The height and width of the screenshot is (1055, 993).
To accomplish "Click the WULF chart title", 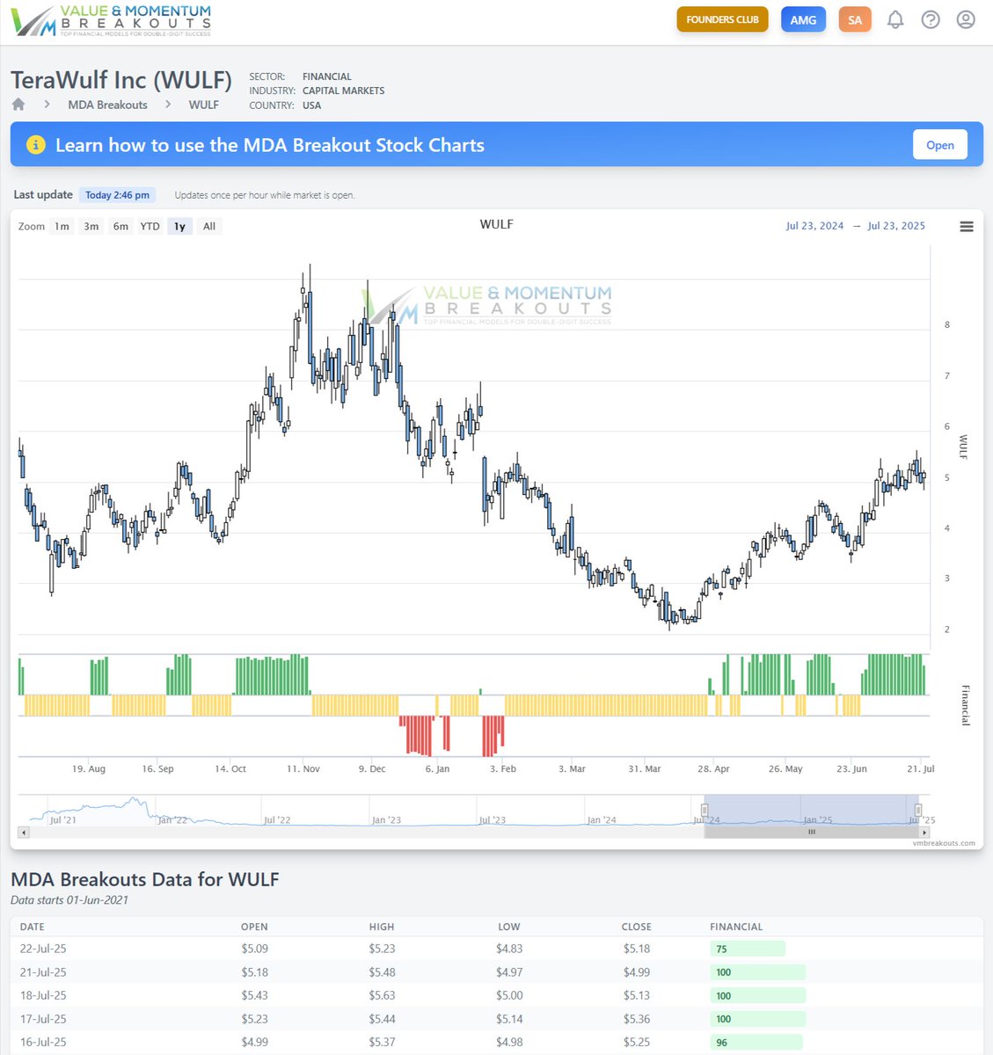I will coord(497,224).
